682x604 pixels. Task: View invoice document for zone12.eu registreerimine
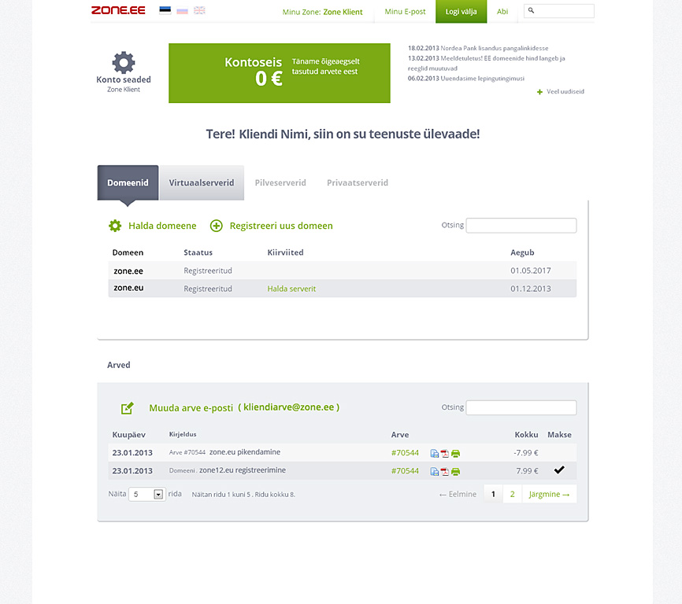(x=434, y=472)
